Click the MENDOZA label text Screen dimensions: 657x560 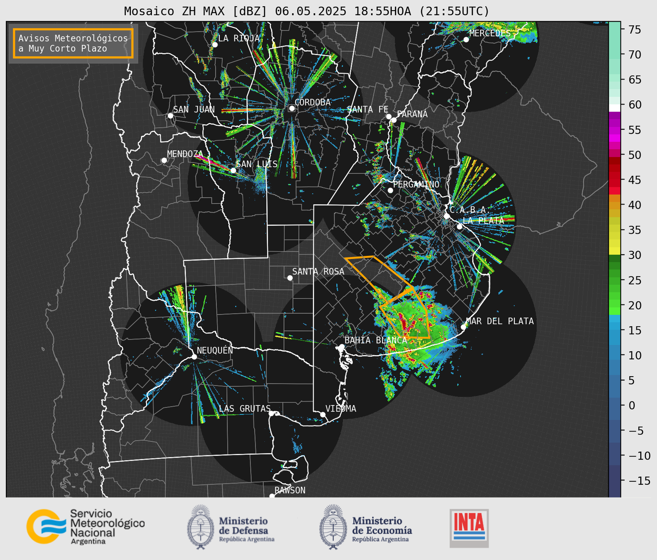(x=185, y=154)
